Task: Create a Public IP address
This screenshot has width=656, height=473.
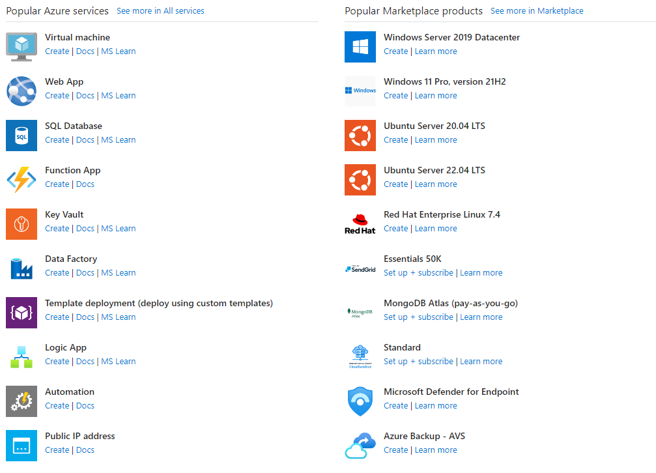Action: pyautogui.click(x=57, y=450)
